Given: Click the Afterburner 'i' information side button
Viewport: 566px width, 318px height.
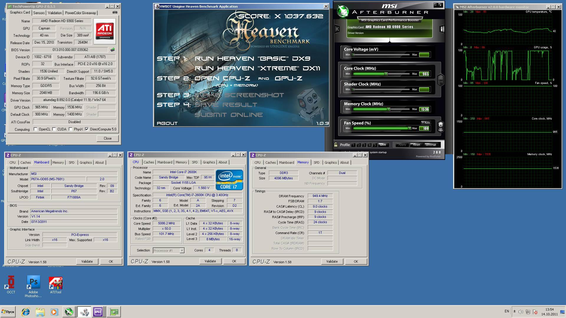Looking at the screenshot, I should pyautogui.click(x=442, y=29).
